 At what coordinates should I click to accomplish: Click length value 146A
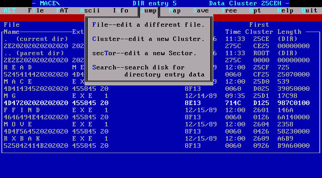pyautogui.click(x=285, y=110)
